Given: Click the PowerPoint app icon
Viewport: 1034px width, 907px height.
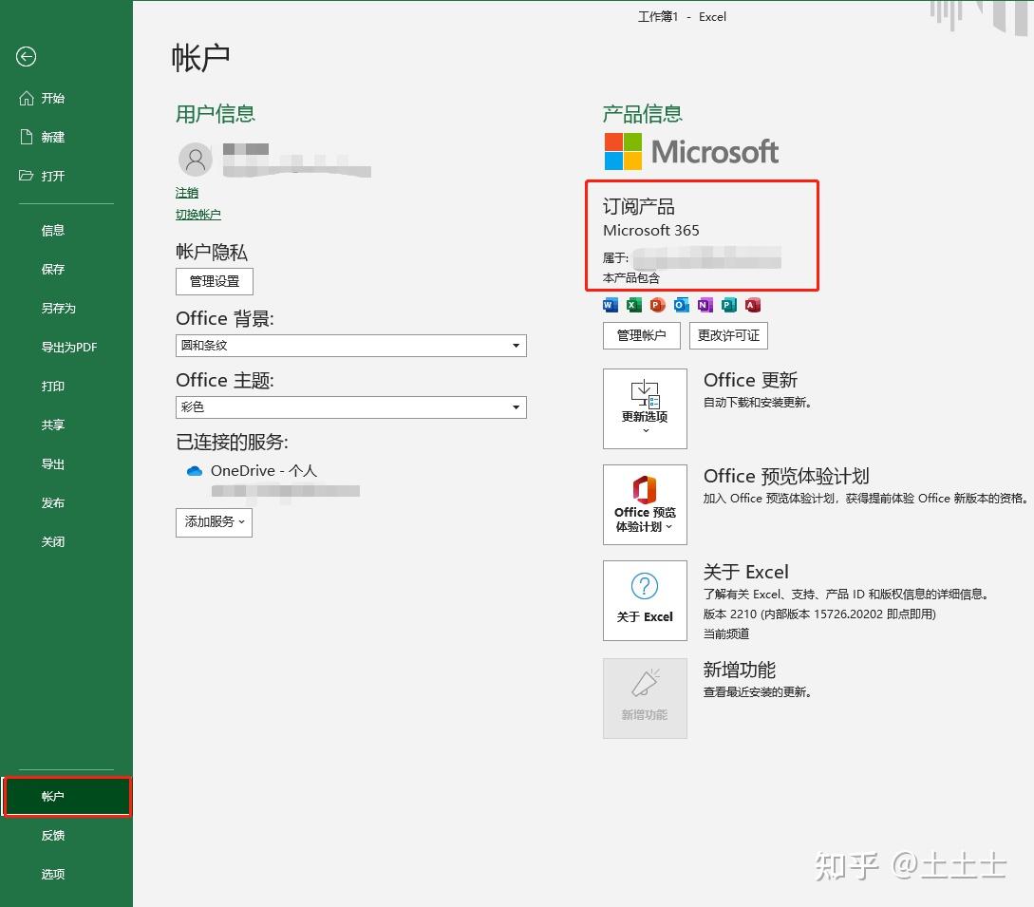Looking at the screenshot, I should coord(657,305).
